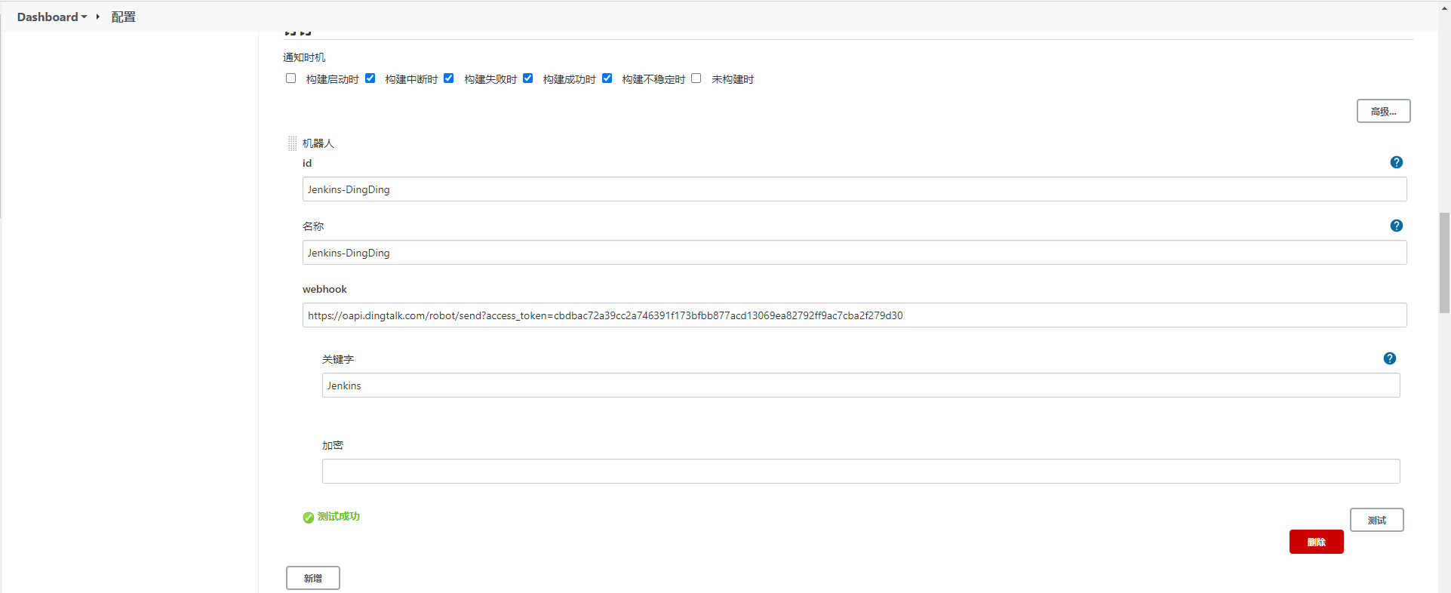1451x593 pixels.
Task: Disable the 构建中断时 checkbox
Action: point(370,78)
